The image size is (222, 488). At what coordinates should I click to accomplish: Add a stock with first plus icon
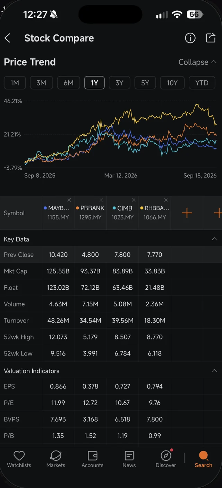tap(187, 213)
